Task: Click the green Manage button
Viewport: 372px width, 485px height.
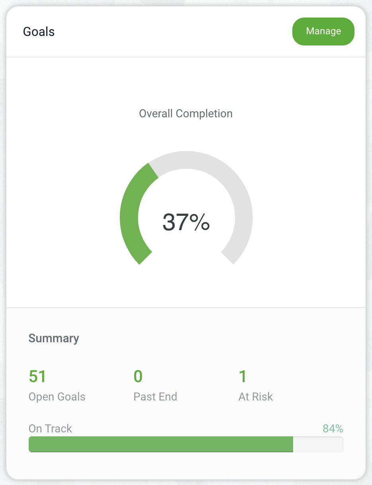Action: [323, 31]
